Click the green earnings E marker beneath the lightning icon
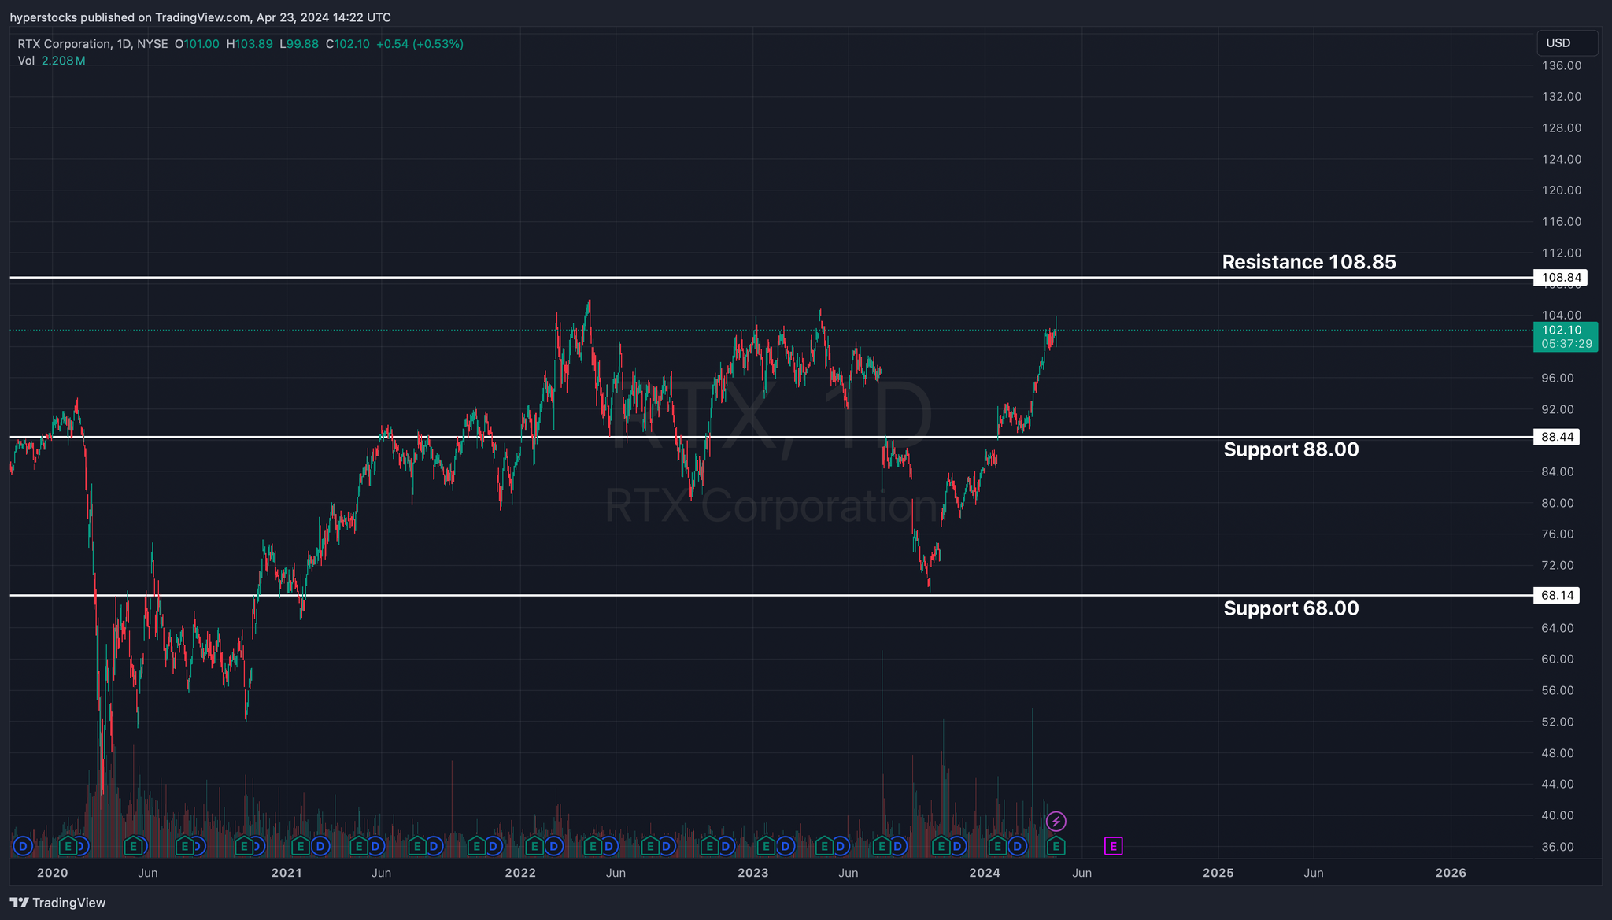Image resolution: width=1612 pixels, height=920 pixels. (x=1056, y=846)
